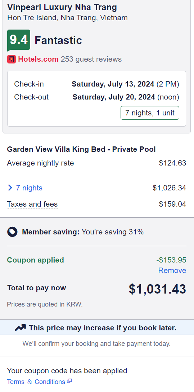This screenshot has height=392, width=194.
Task: Remove the applied coupon
Action: coord(172,270)
